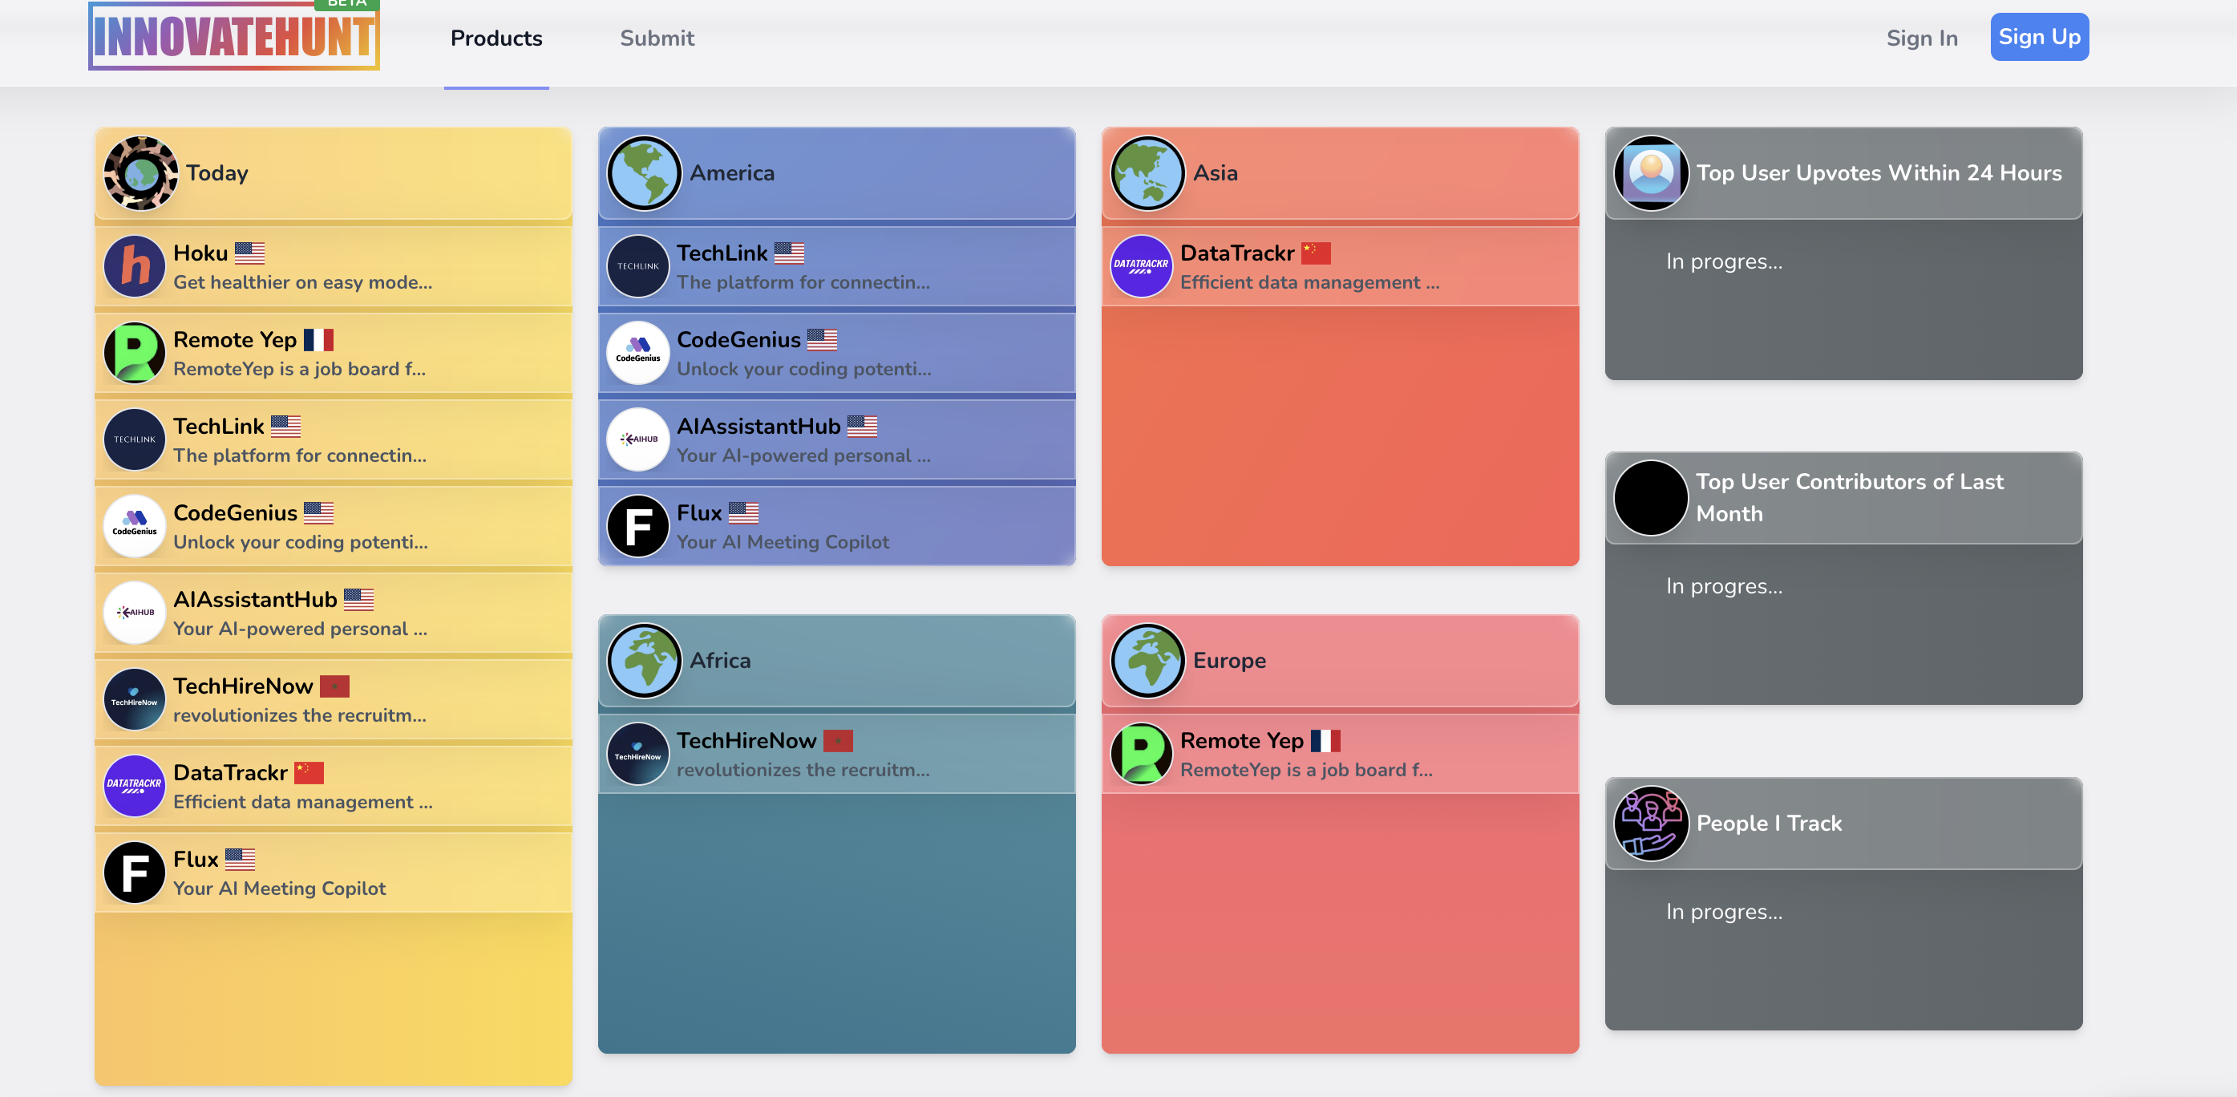The height and width of the screenshot is (1097, 2237).
Task: Click the Sign Up button
Action: [x=2039, y=36]
